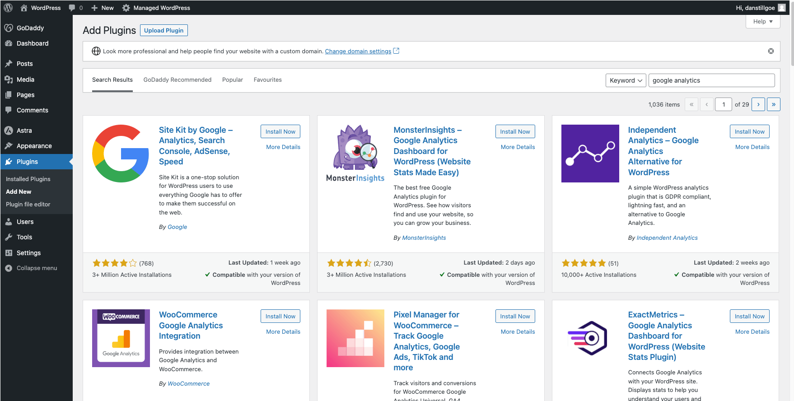Click the Collapse menu arrow icon
This screenshot has width=794, height=401.
(x=9, y=268)
